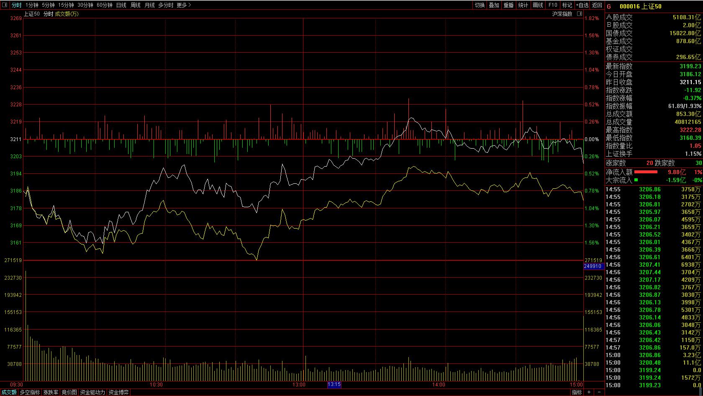703x396 pixels.
Task: Click the tick row showing 6938万
Action: [x=653, y=265]
